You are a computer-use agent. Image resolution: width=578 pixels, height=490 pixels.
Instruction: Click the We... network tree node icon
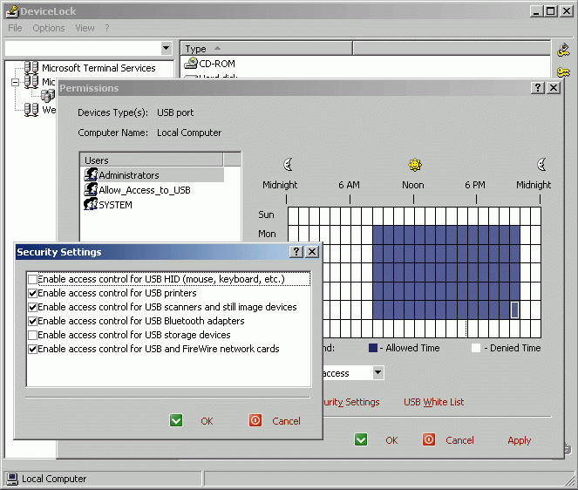click(31, 109)
